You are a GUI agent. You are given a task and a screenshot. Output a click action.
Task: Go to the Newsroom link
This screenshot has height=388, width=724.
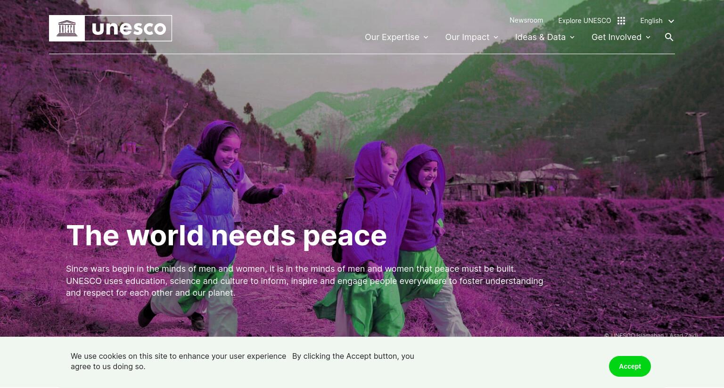pyautogui.click(x=526, y=20)
